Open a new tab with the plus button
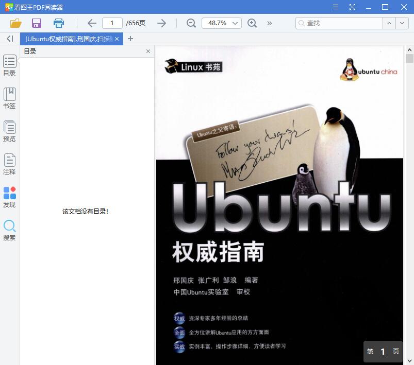The width and height of the screenshot is (414, 365). coord(130,39)
